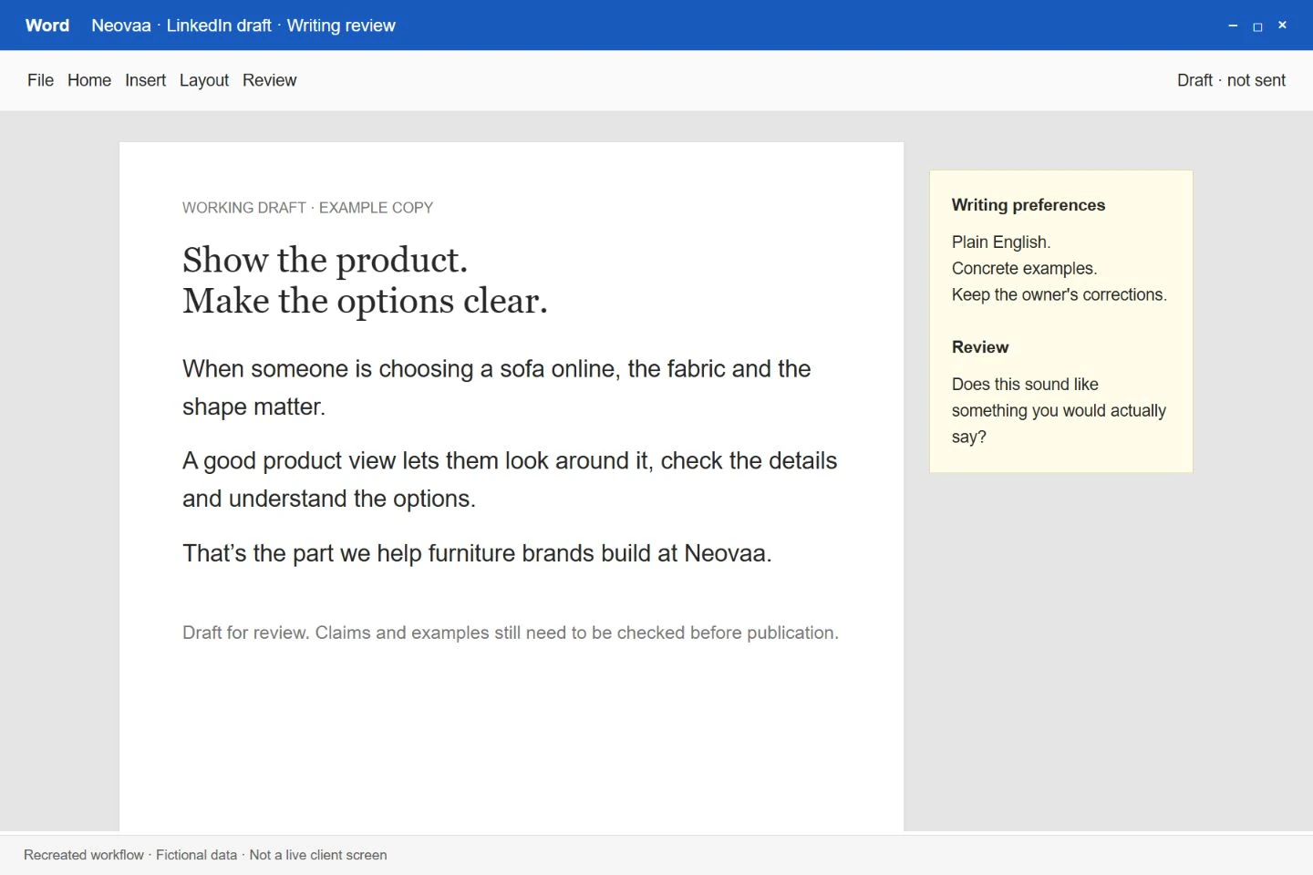Open the Review tab
Image resolution: width=1313 pixels, height=875 pixels.
pyautogui.click(x=269, y=80)
